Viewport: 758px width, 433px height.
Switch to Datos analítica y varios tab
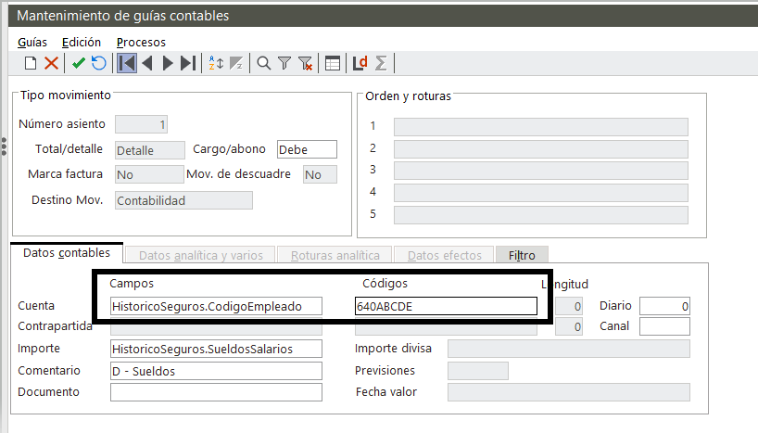pos(200,255)
